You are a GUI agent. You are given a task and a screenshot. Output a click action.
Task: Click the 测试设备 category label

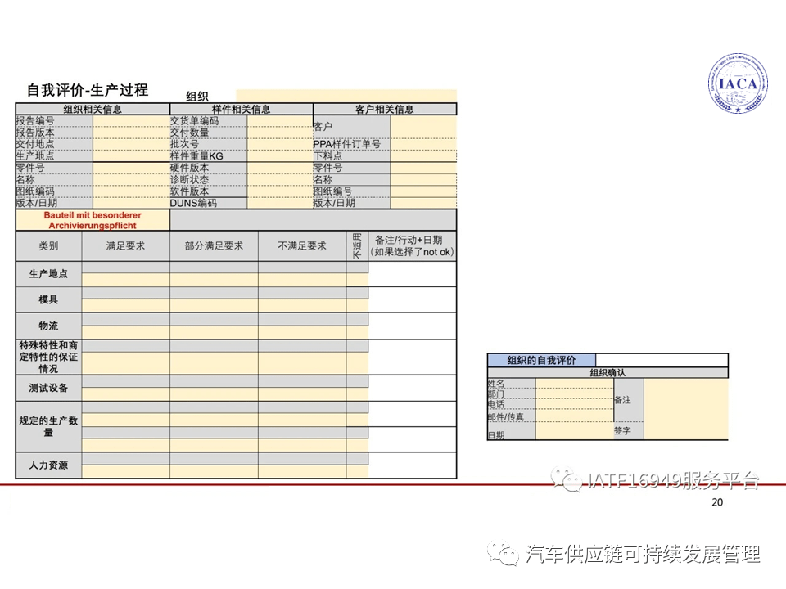[49, 389]
